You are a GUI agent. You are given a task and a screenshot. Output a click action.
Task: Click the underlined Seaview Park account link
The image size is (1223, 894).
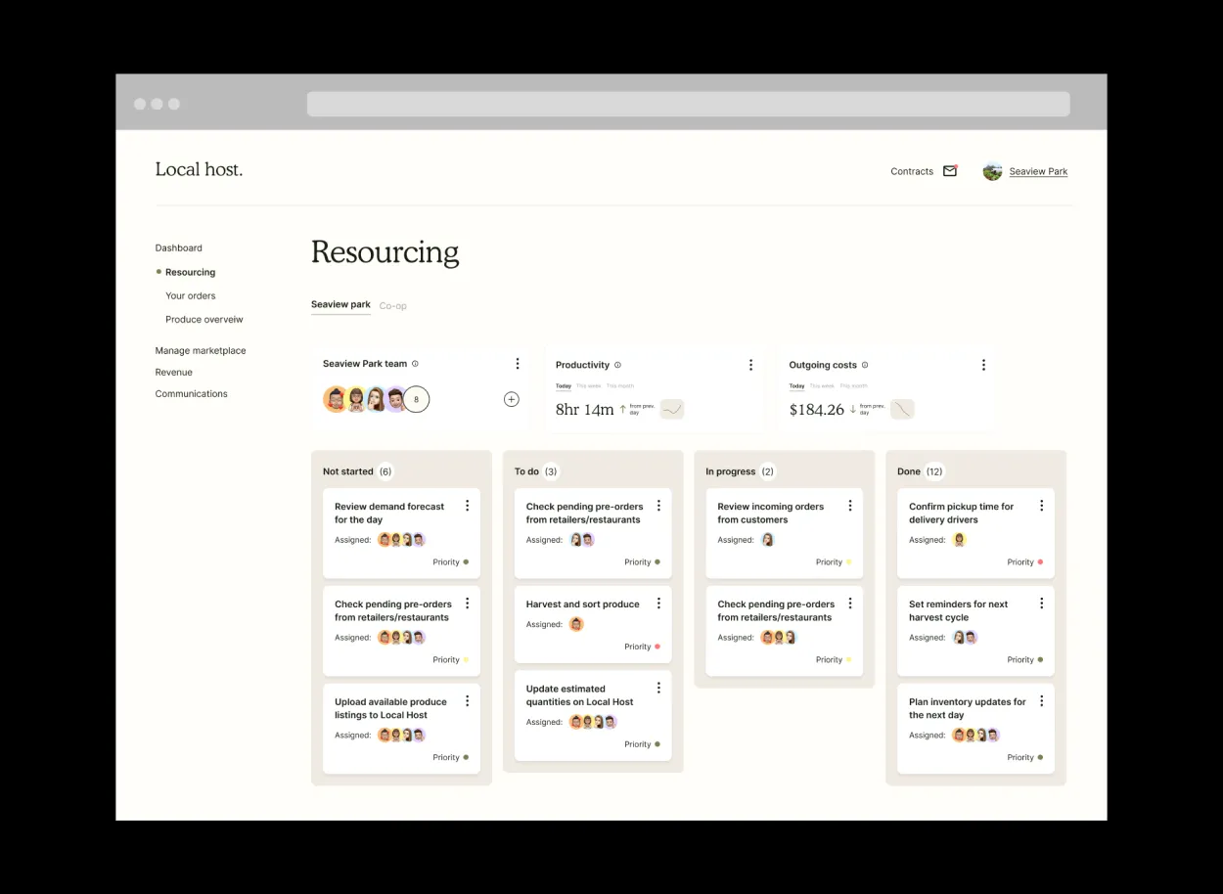1038,171
